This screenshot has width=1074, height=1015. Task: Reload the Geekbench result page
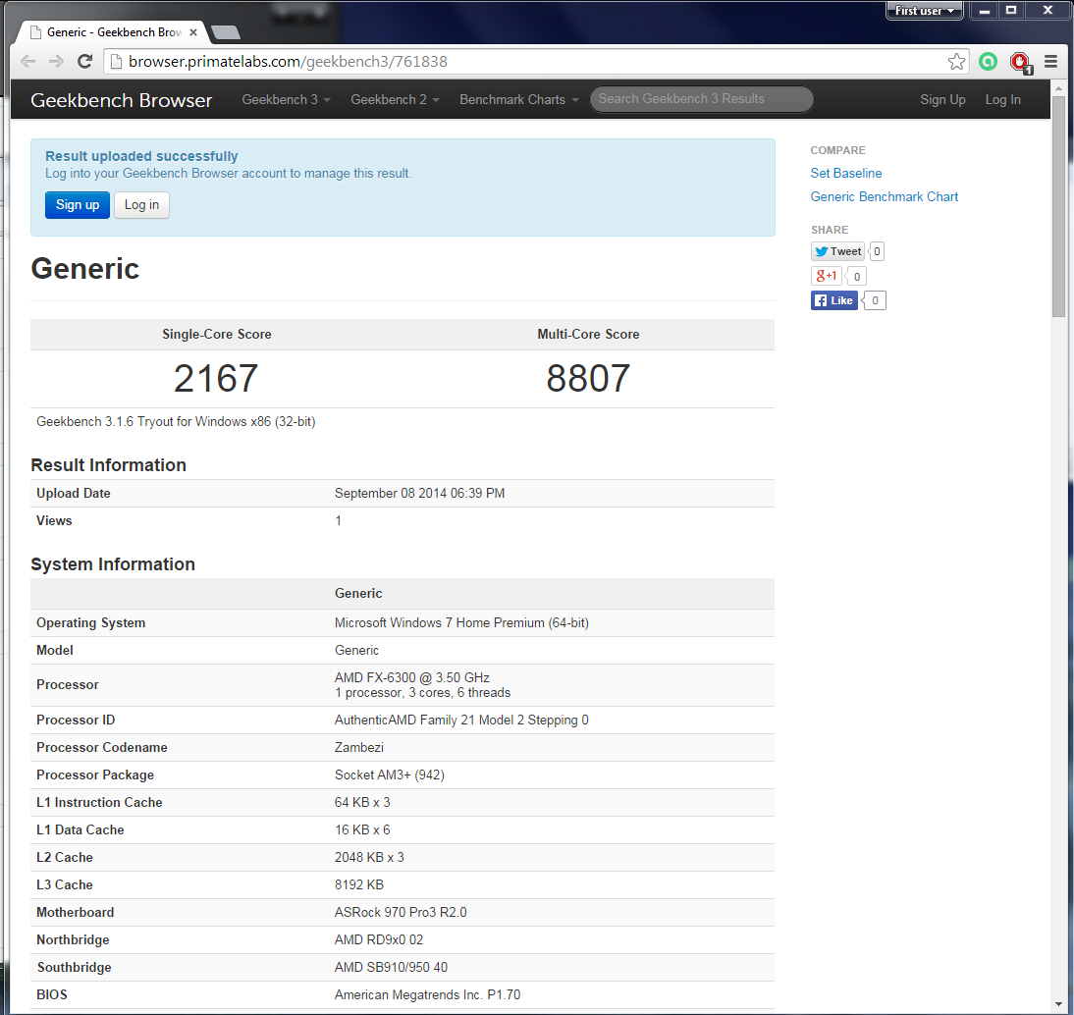click(85, 62)
